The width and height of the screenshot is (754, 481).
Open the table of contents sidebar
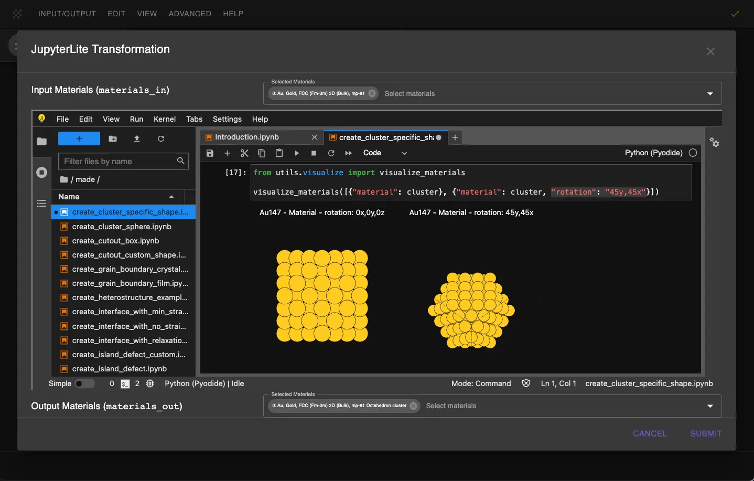click(x=42, y=204)
